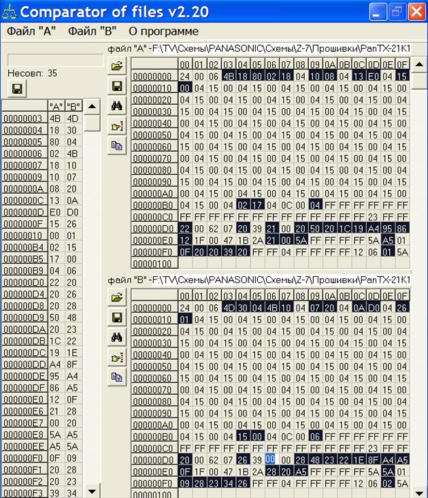Click the file A path field
Viewport: 428px width, 498px height.
(x=282, y=48)
